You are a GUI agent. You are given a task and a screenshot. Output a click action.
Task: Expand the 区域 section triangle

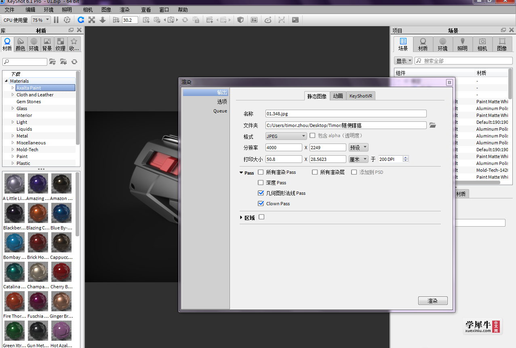(241, 218)
